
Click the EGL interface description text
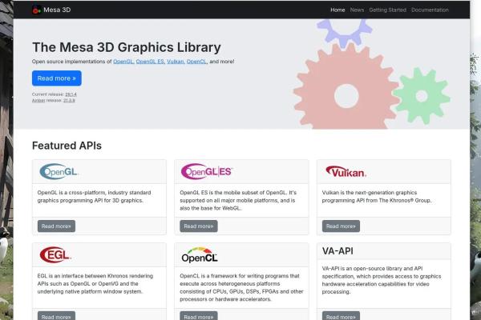coord(95,284)
